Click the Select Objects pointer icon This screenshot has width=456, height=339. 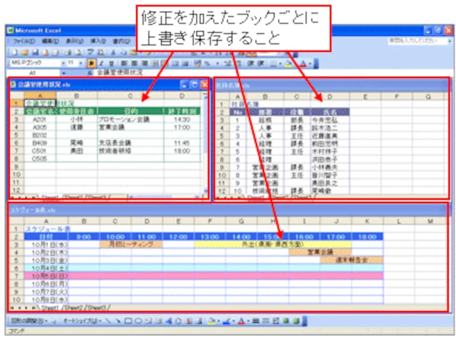pos(54,321)
